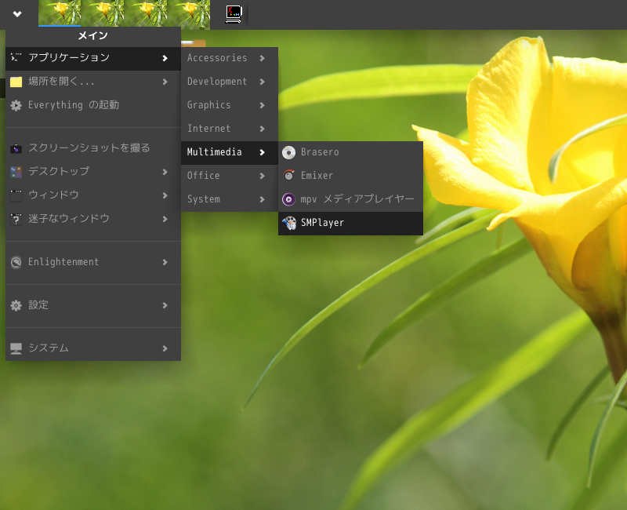The image size is (627, 510).
Task: Click the gear icon beside 設定
Action: click(16, 305)
